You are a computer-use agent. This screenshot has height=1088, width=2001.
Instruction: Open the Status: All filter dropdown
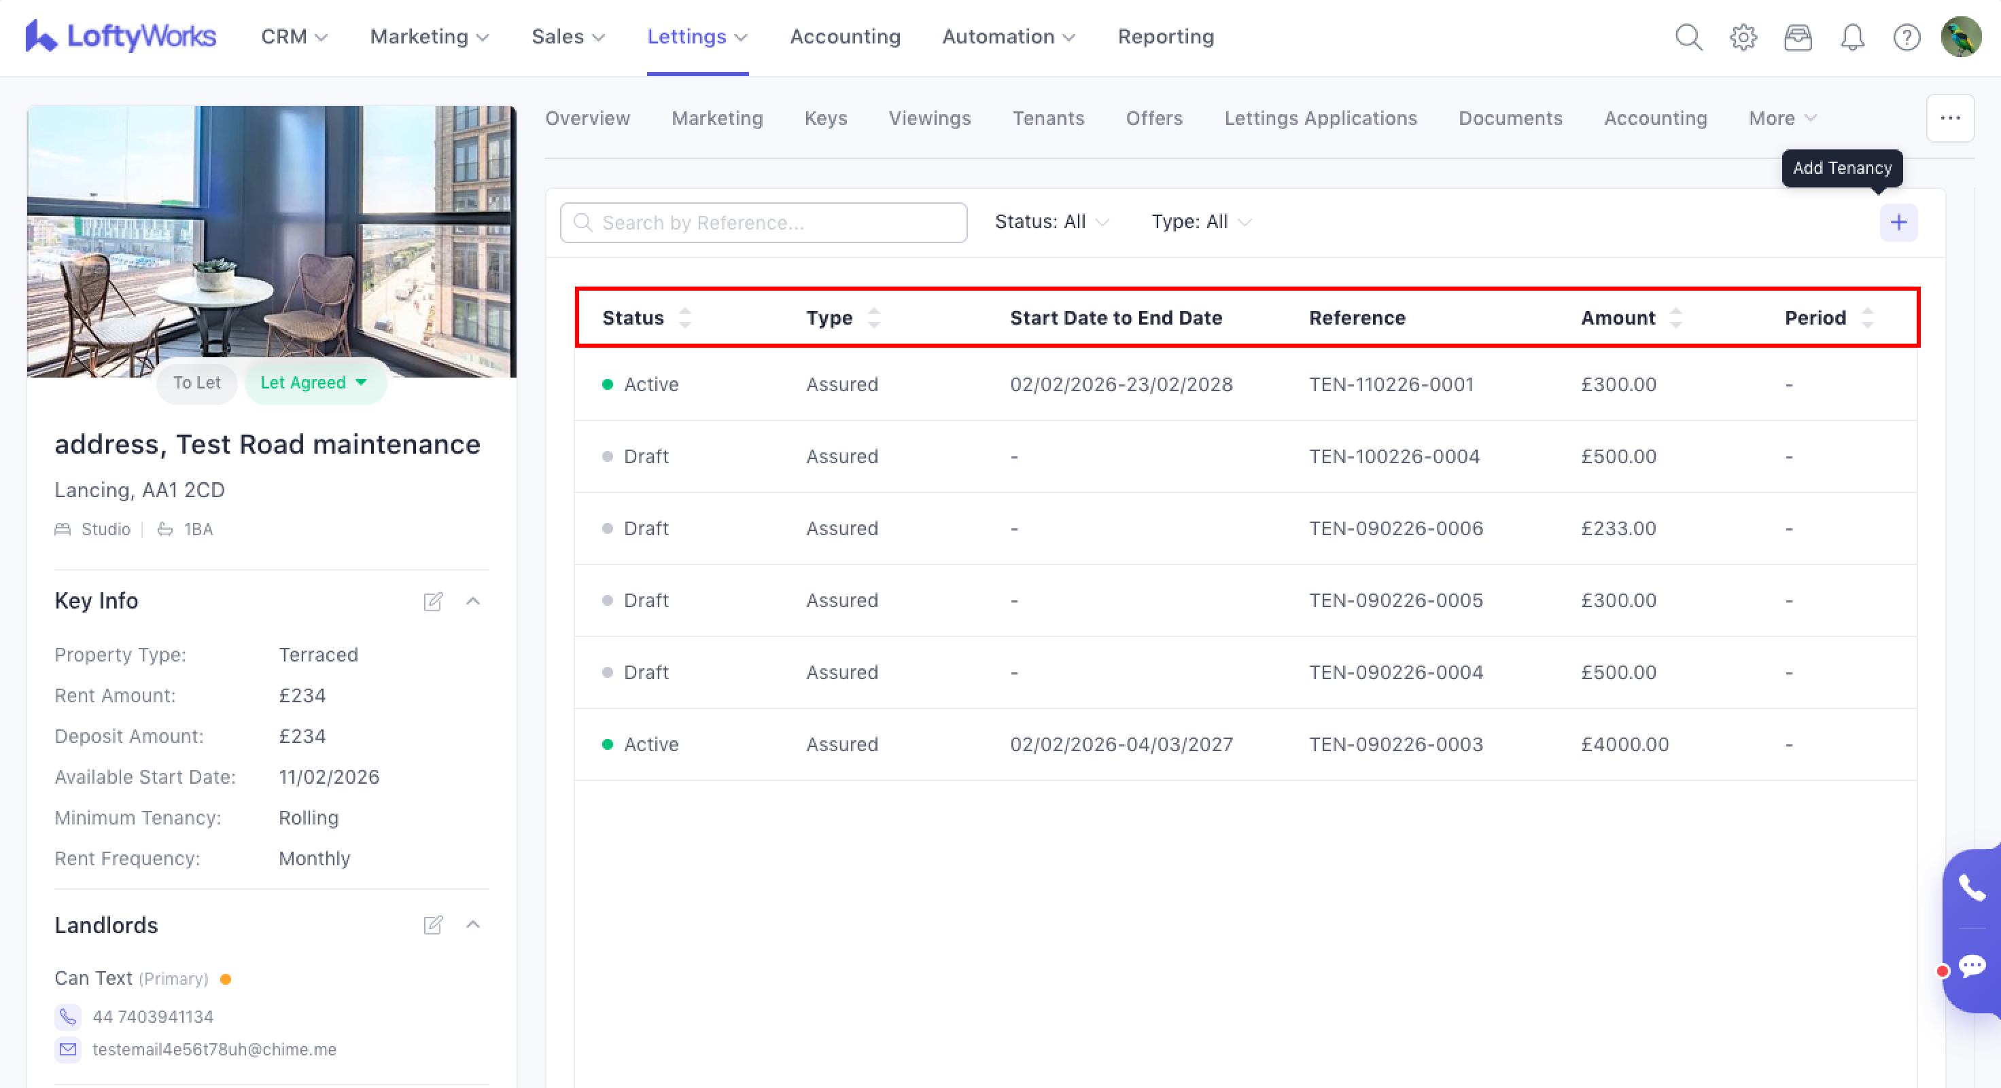point(1051,222)
